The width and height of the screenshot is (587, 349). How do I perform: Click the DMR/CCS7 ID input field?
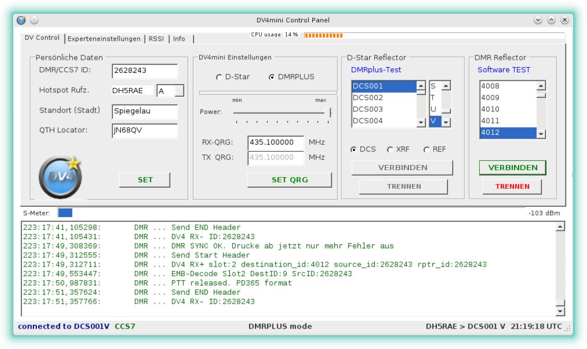tap(145, 71)
